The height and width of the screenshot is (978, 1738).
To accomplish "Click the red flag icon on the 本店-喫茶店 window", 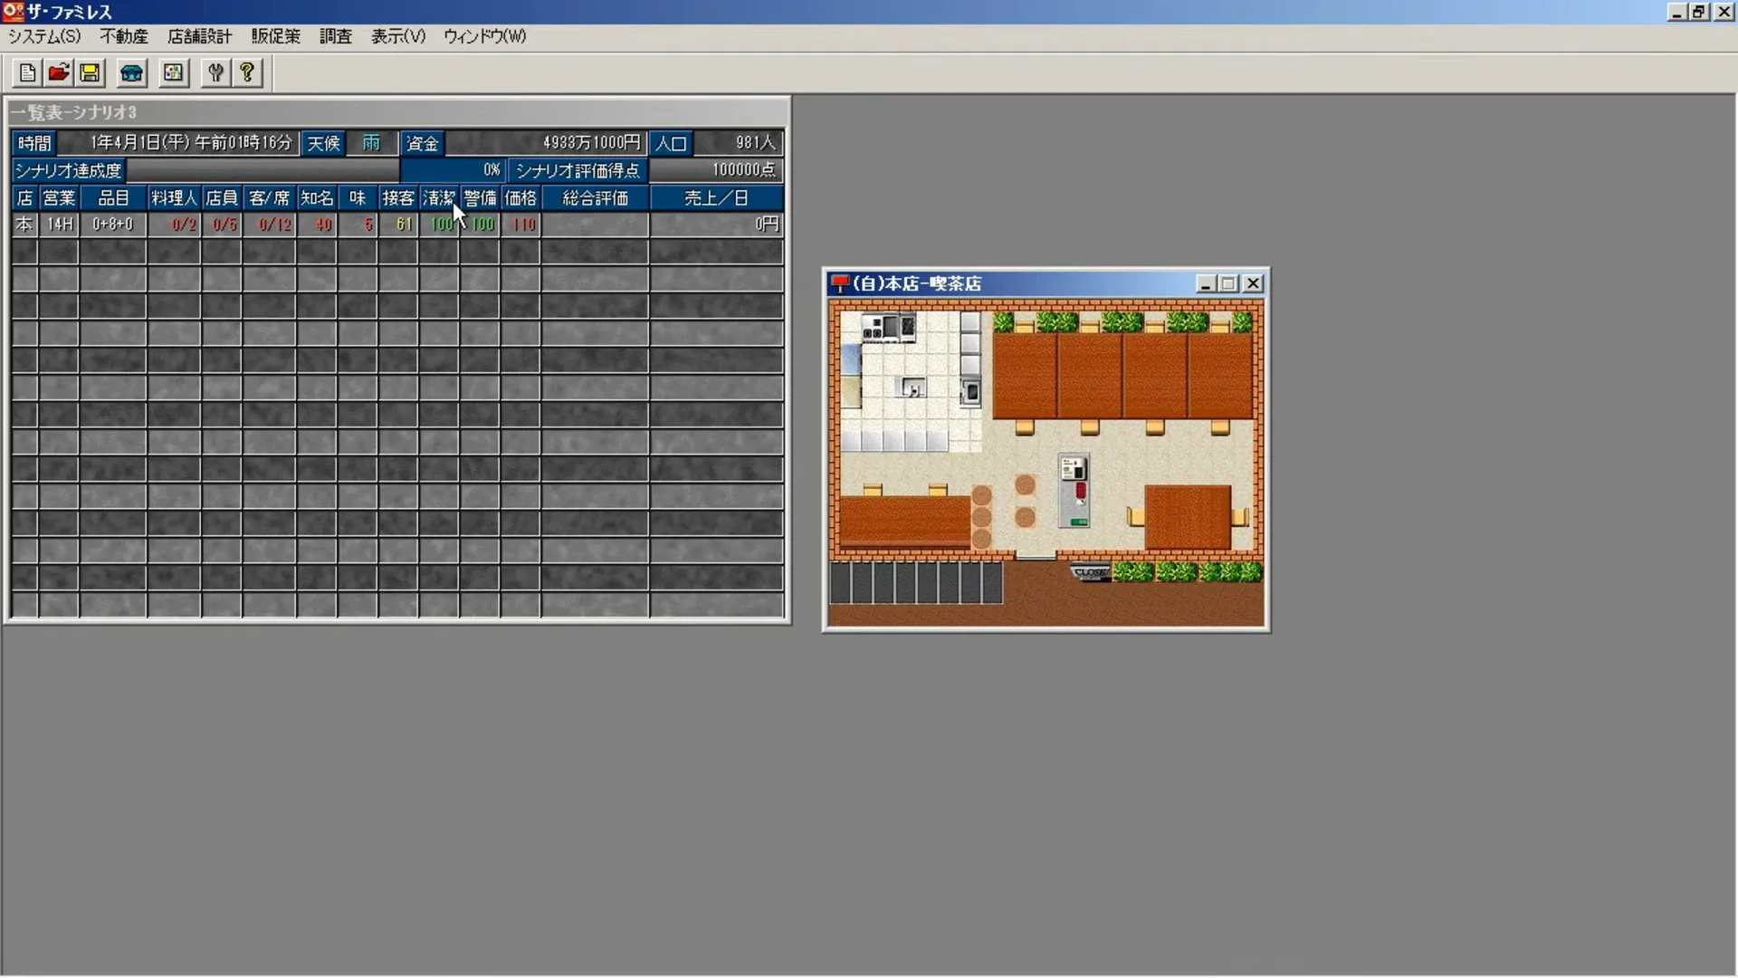I will [x=840, y=283].
